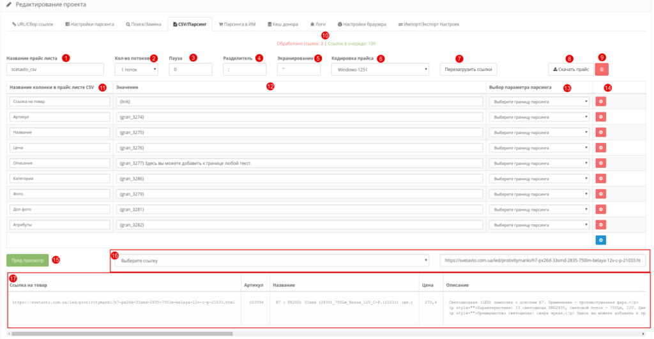Focus the Пауза input field

(x=190, y=69)
